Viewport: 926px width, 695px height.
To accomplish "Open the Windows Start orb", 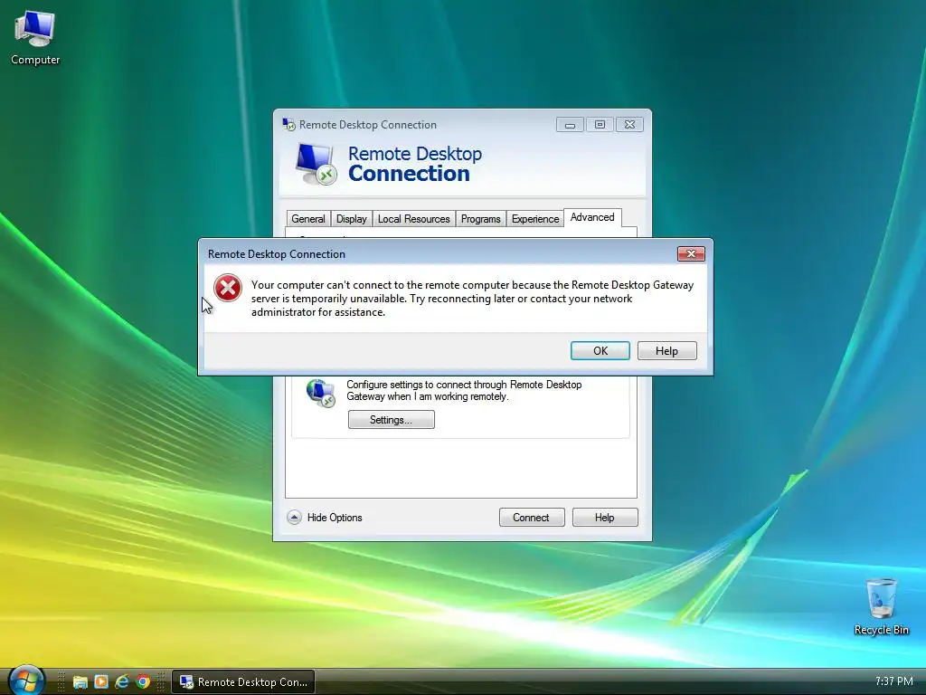I will 26,681.
